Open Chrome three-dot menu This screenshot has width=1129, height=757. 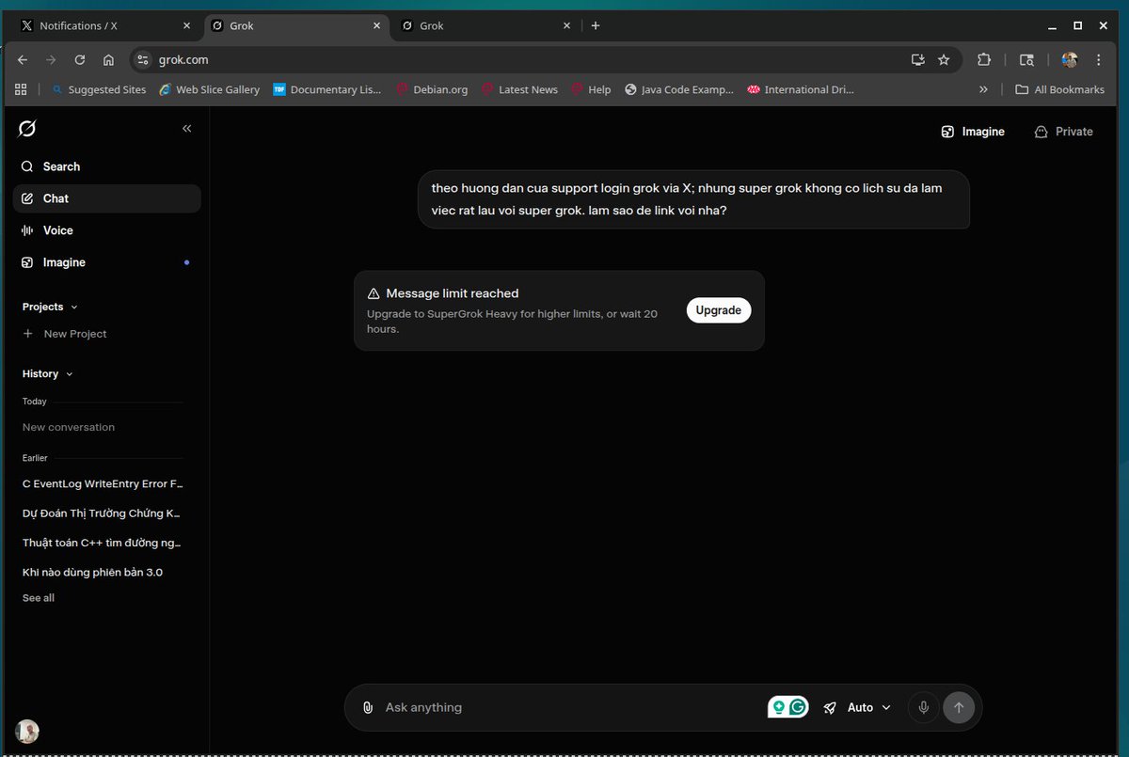(1098, 59)
